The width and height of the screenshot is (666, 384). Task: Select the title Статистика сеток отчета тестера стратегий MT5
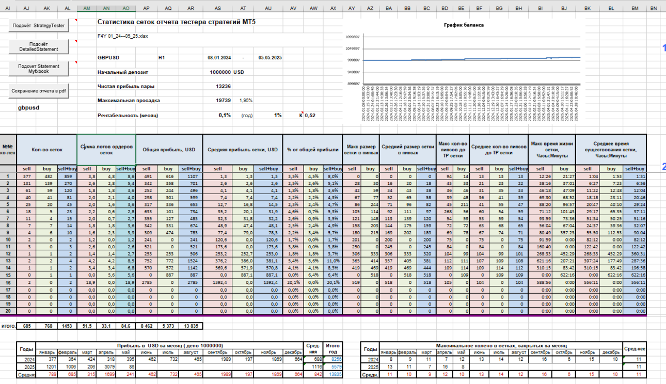coord(176,22)
